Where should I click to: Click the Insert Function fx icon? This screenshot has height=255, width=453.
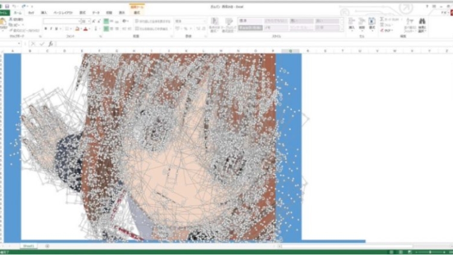coord(51,44)
